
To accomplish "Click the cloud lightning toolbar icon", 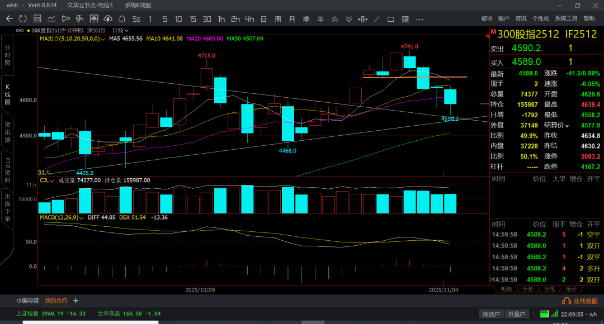I will 108,19.
